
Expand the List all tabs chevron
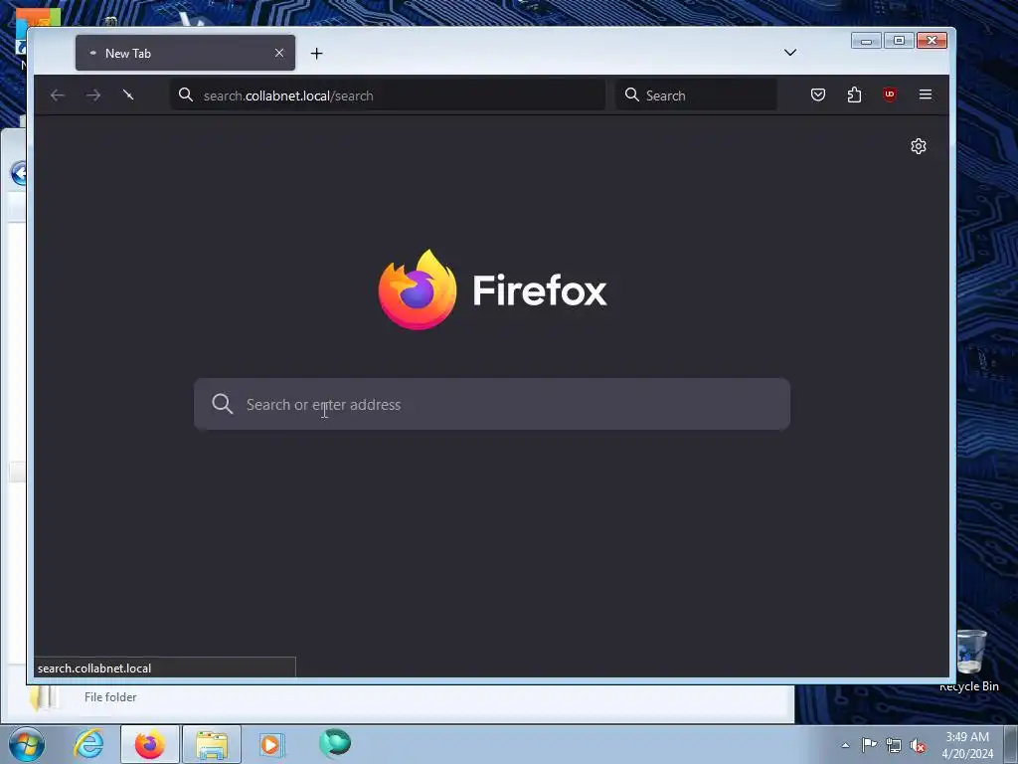click(790, 53)
